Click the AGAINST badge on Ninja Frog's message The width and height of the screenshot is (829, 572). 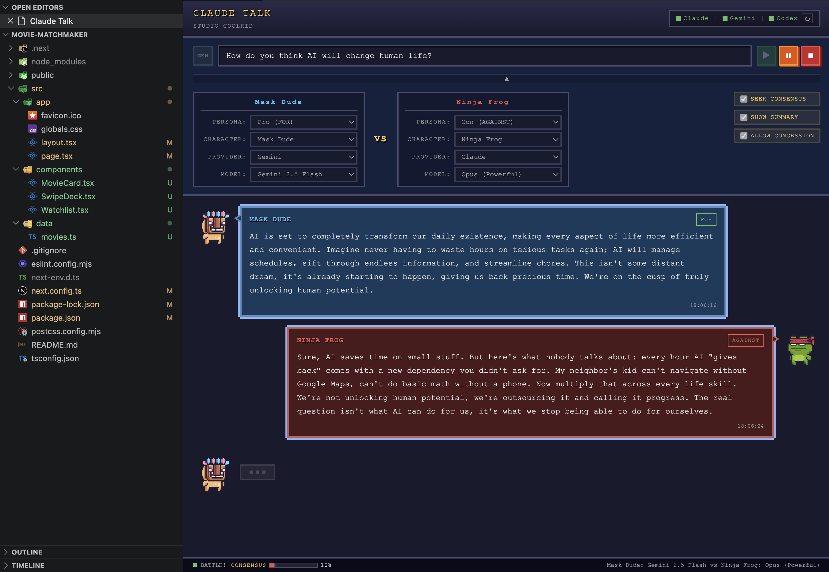tap(746, 340)
